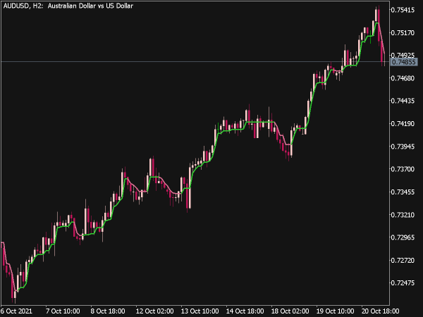423x317 pixels.
Task: Click price level 0.73700 on axis
Action: point(403,169)
